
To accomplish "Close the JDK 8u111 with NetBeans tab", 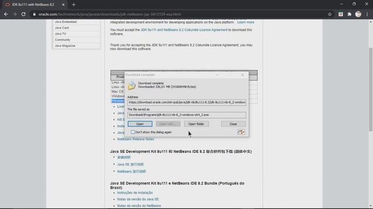I will pos(64,5).
